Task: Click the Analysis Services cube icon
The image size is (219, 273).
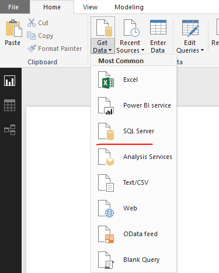Action: [106, 157]
